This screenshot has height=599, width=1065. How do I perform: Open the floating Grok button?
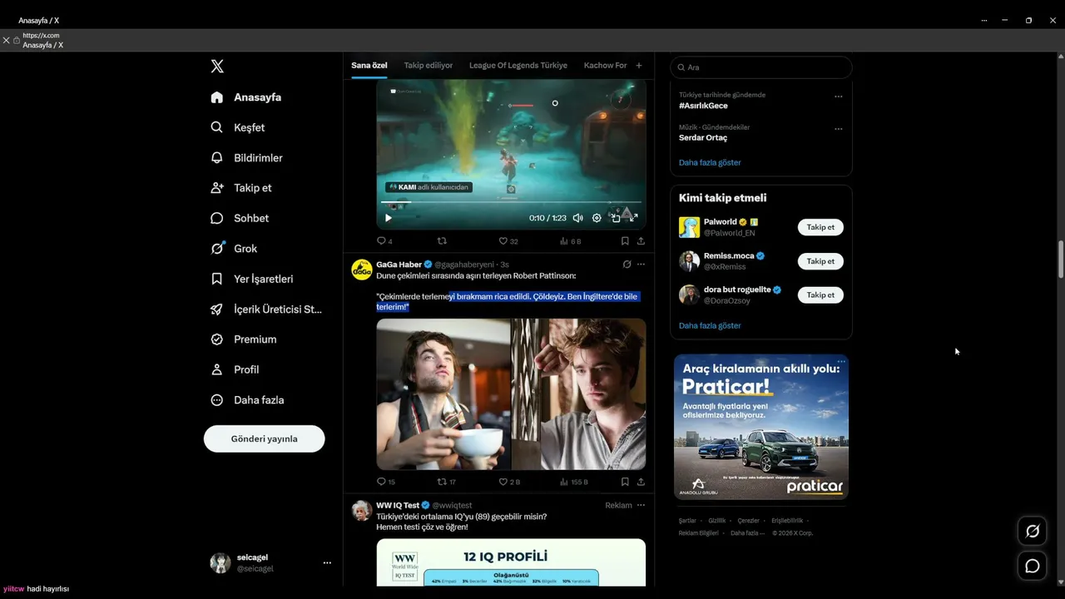coord(1033,531)
